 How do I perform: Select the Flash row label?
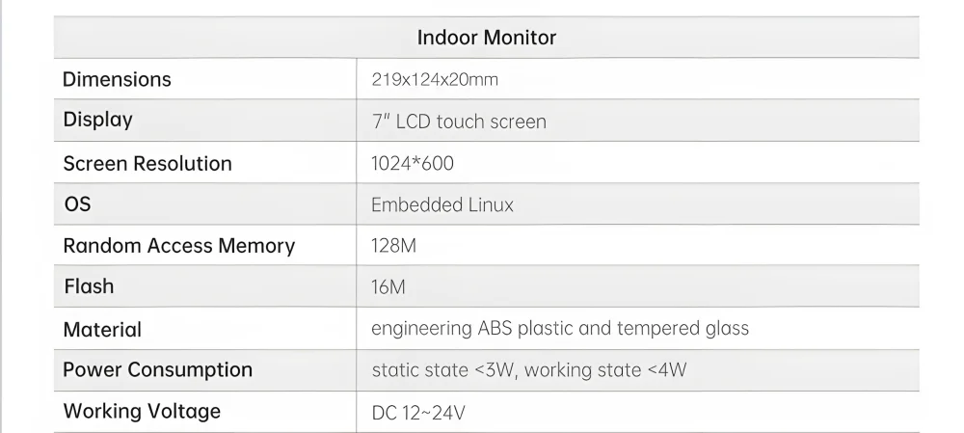pos(89,286)
